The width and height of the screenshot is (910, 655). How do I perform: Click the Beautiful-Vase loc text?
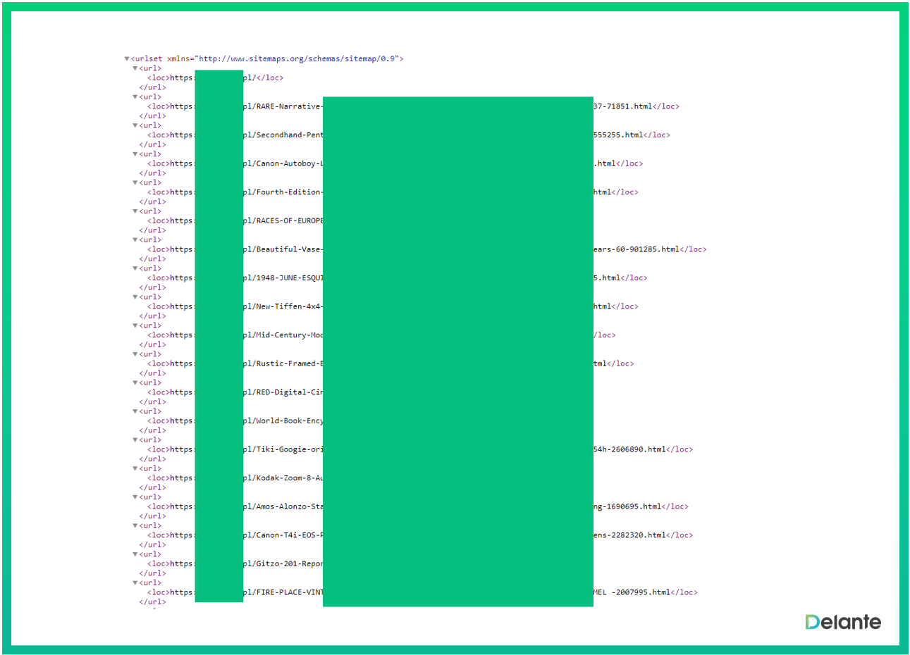tap(283, 249)
